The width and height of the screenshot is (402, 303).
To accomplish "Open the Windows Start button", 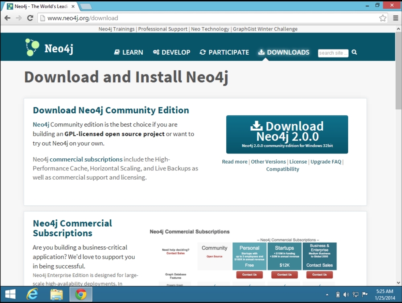I will coord(10,294).
